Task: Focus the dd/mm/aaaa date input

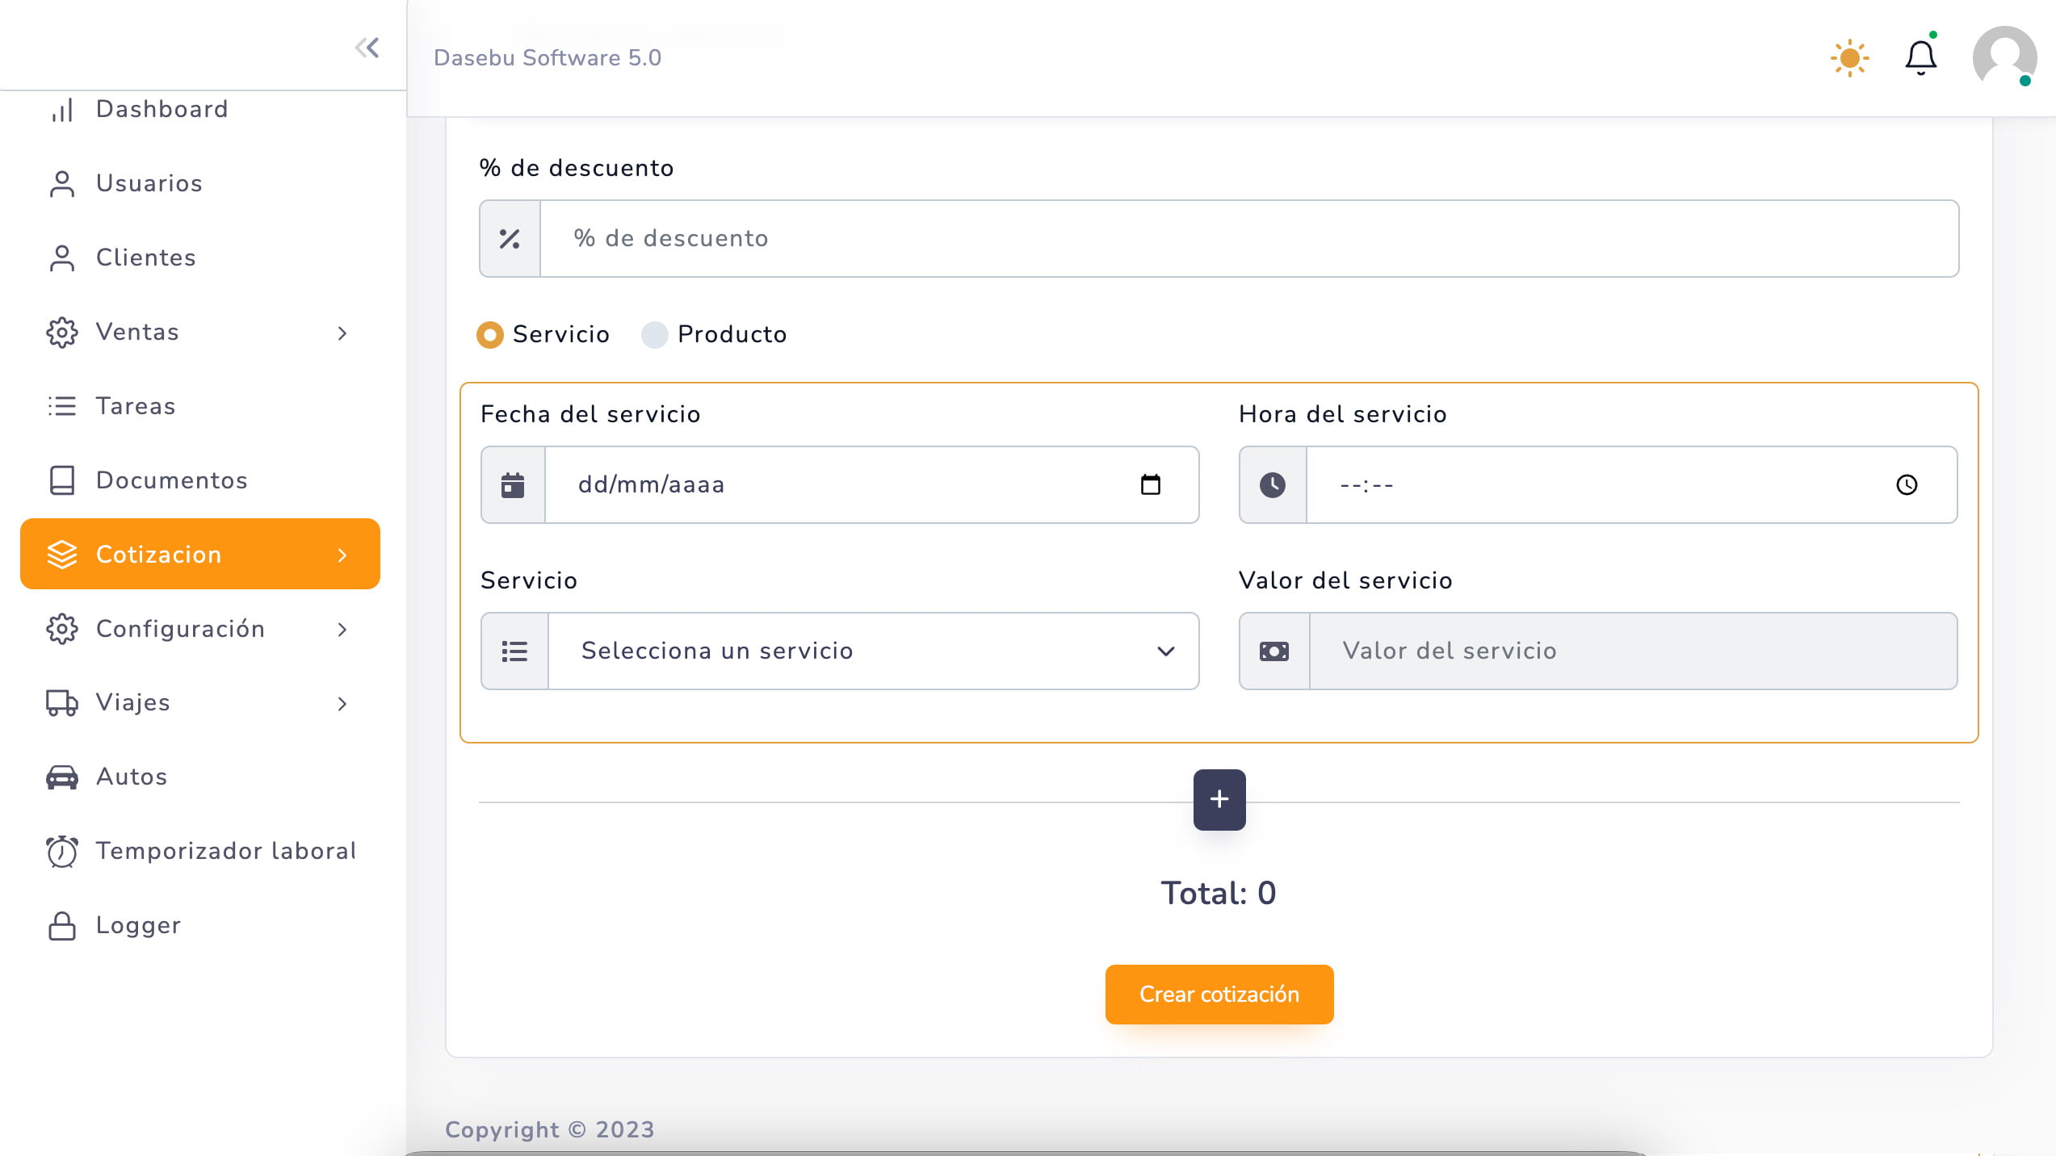Action: 872,485
